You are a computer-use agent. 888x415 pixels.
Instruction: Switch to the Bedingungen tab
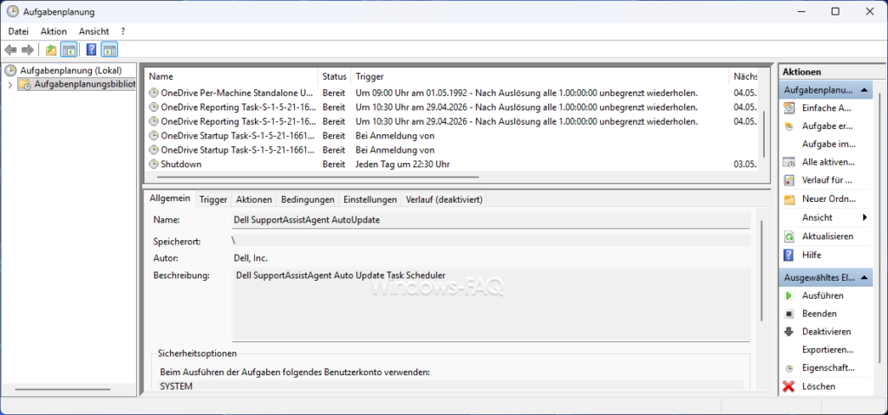[x=308, y=199]
